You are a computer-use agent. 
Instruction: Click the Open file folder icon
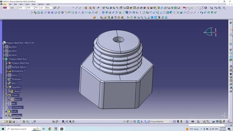(x=7, y=122)
